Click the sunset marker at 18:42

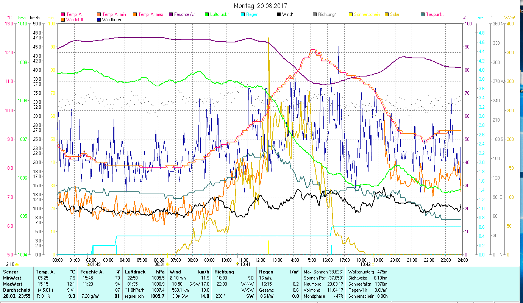[373, 264]
